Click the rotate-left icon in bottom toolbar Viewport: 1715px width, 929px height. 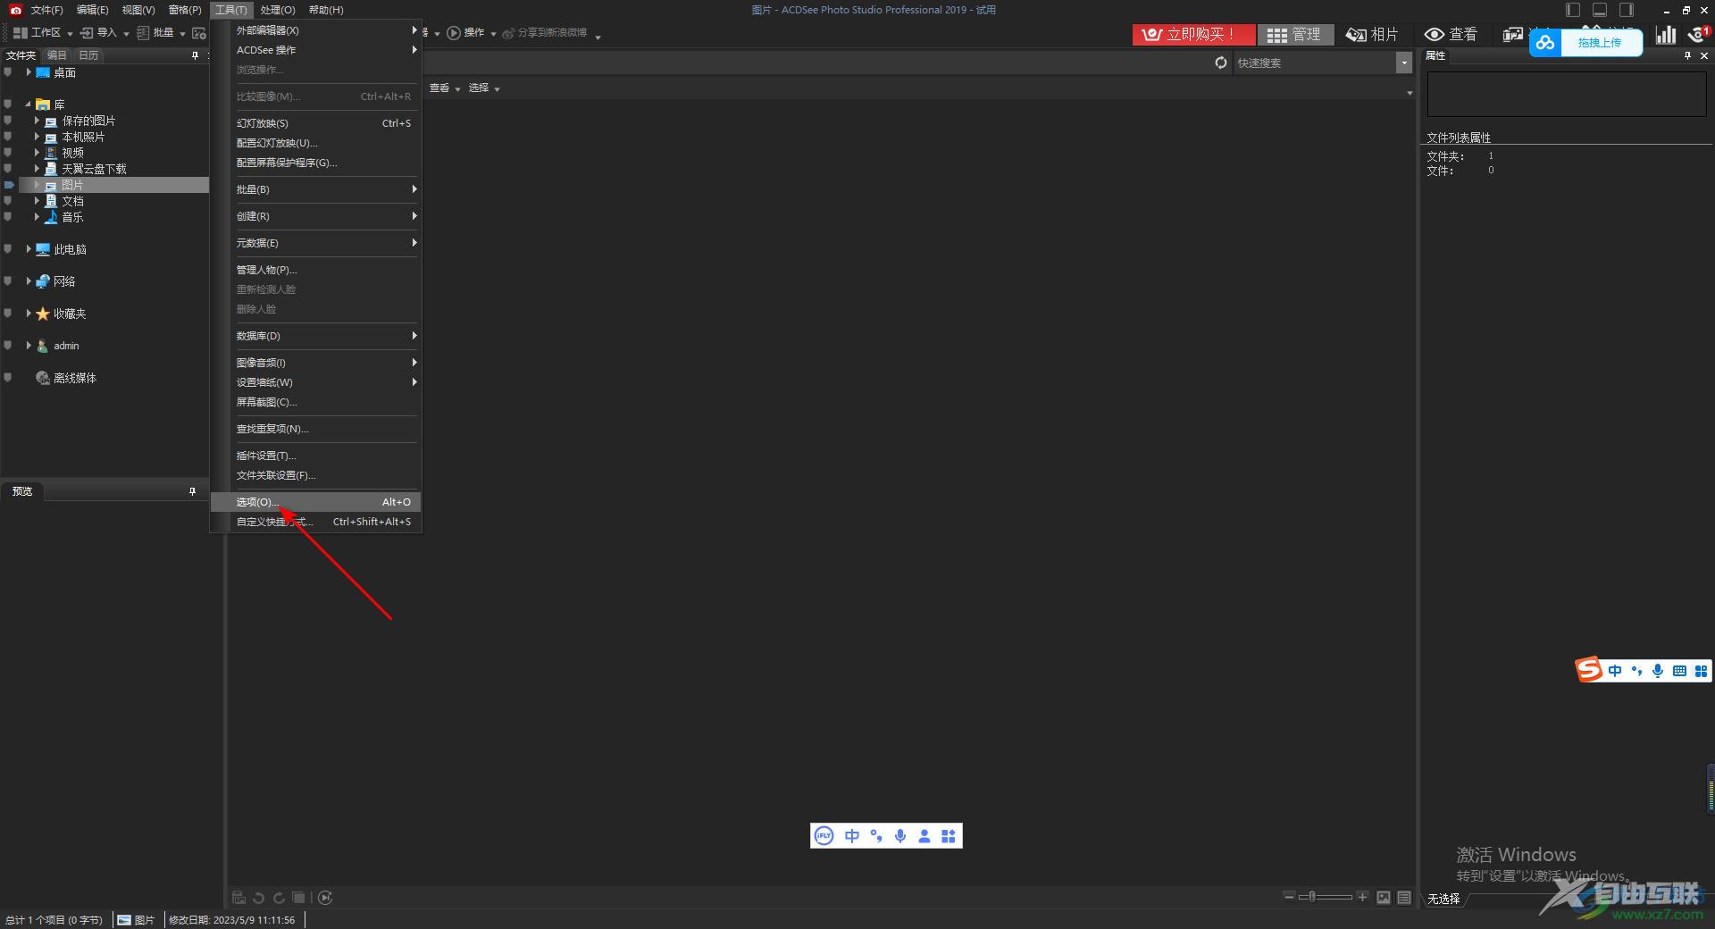click(x=259, y=898)
